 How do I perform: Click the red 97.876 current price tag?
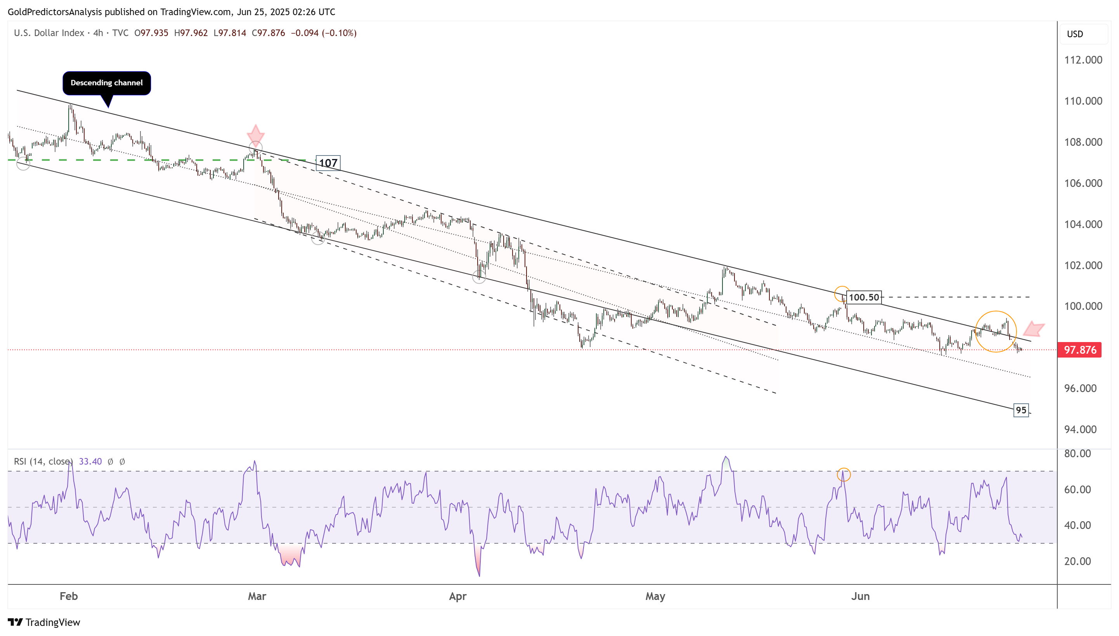tap(1080, 350)
